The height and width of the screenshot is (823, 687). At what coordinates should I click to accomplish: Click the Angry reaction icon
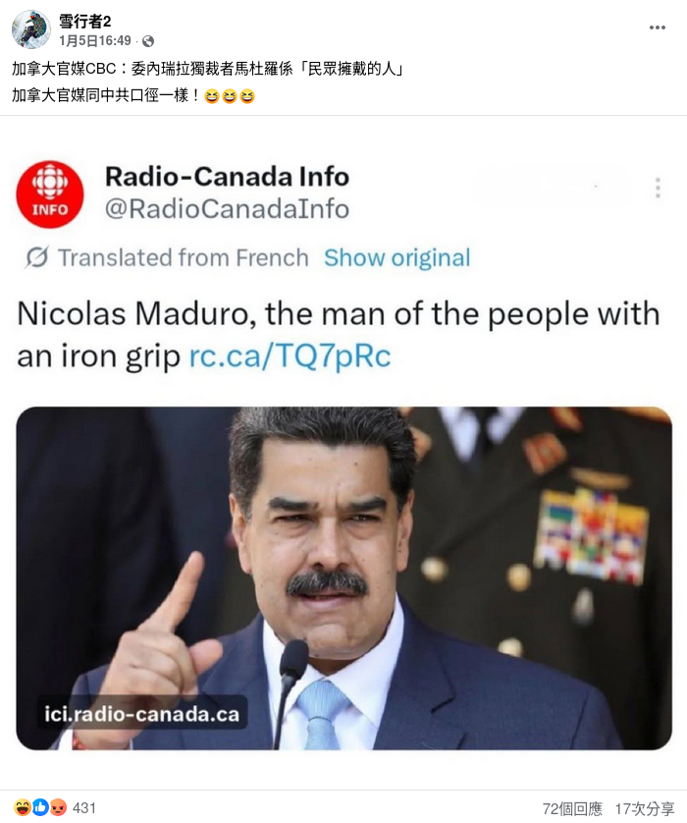point(58,807)
